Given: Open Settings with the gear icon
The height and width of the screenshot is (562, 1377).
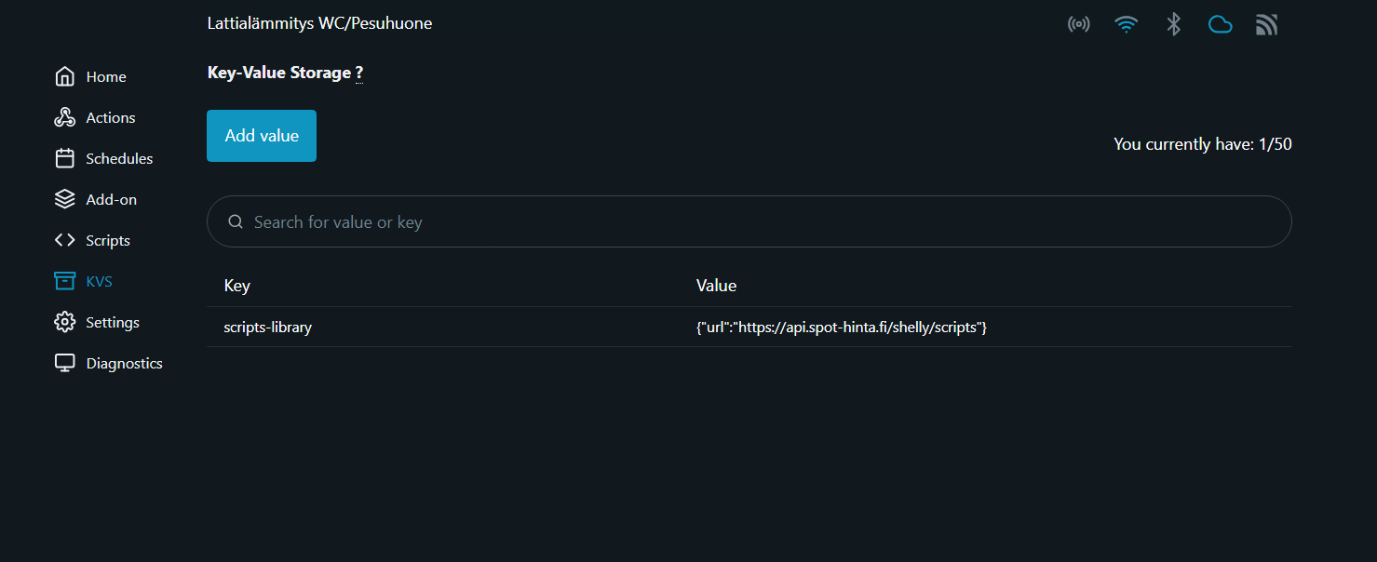Looking at the screenshot, I should (x=64, y=322).
